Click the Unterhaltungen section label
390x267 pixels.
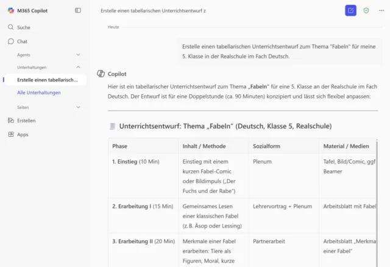(32, 68)
